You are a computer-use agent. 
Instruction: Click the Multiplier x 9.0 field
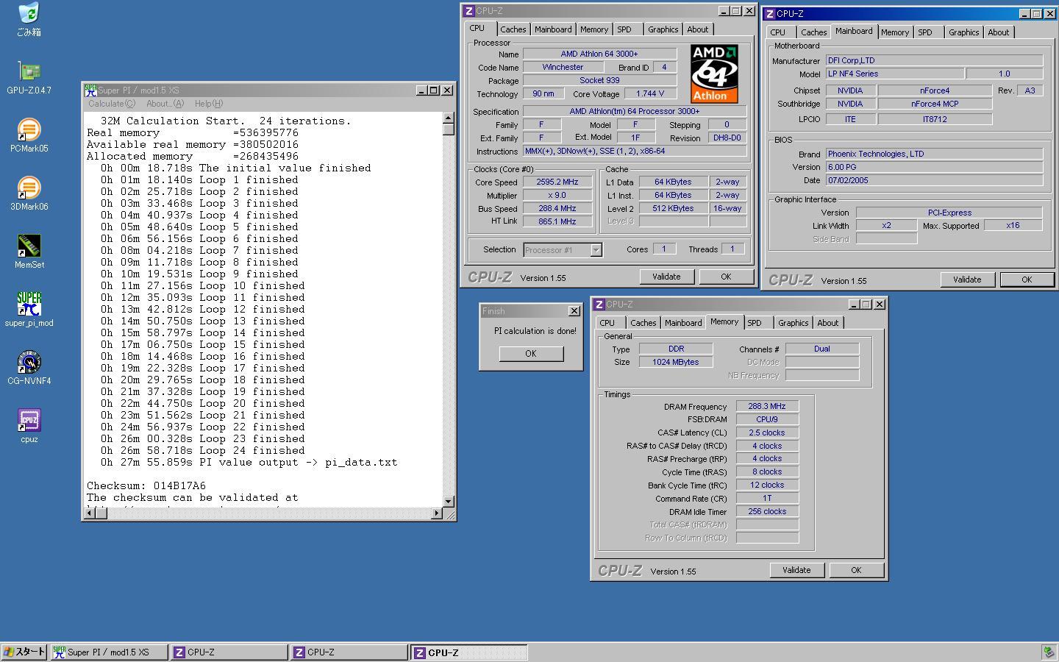(x=557, y=195)
